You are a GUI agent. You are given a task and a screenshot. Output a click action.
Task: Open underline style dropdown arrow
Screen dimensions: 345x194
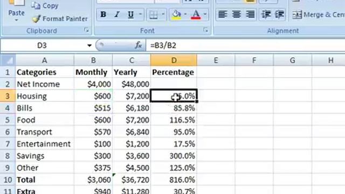(x=140, y=15)
